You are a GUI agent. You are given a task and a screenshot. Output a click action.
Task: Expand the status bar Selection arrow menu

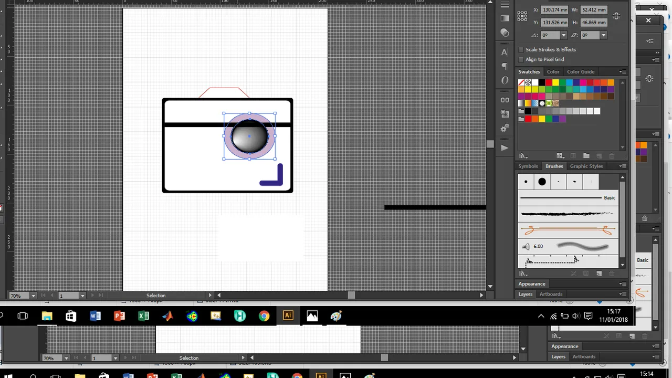point(211,295)
